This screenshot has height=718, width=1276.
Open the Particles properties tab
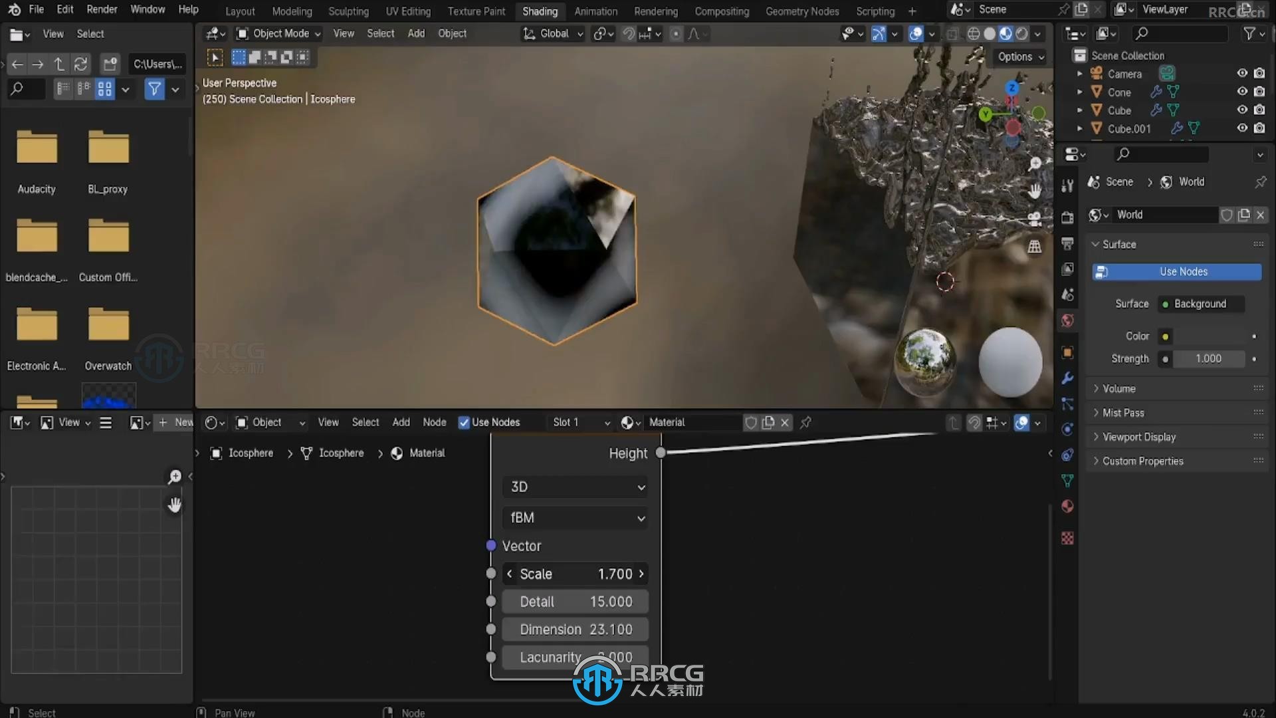coord(1067,404)
